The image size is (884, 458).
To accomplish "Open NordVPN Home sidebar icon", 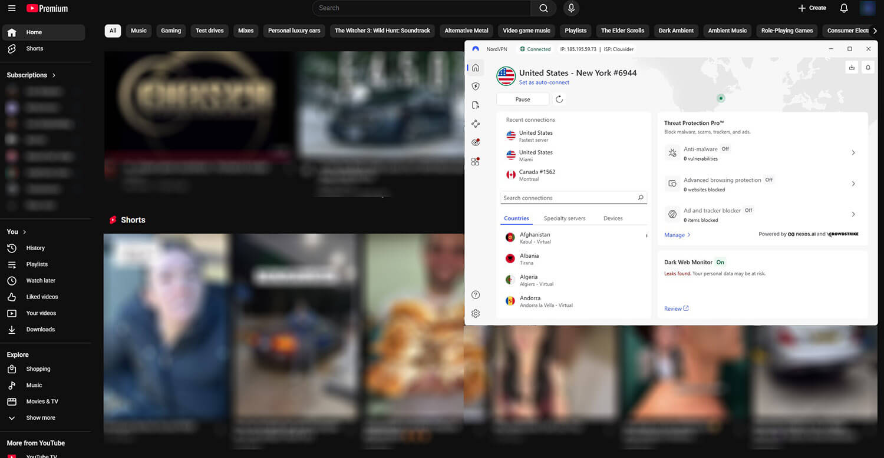I will coord(476,68).
